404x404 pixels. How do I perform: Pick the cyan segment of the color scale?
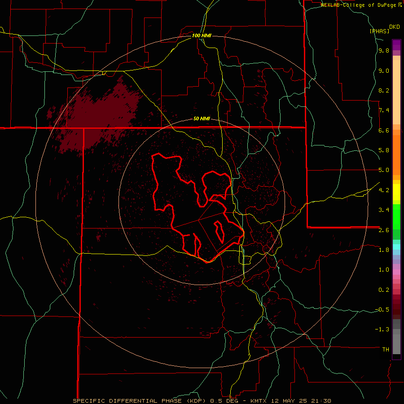point(396,246)
